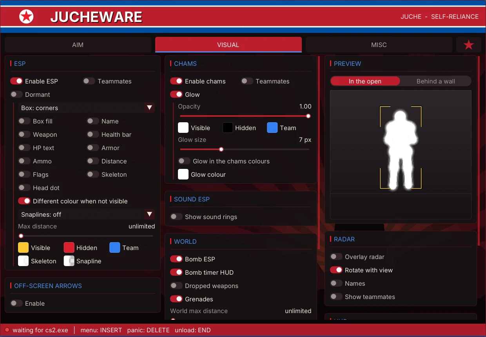Open the Box: corners dropdown
Image resolution: width=486 pixels, height=337 pixels.
[86, 108]
